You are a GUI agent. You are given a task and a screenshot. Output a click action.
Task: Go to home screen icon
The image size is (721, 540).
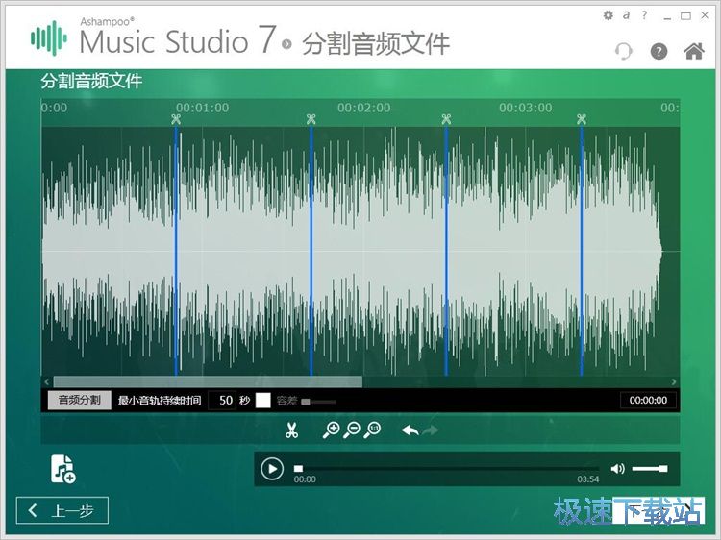click(693, 51)
